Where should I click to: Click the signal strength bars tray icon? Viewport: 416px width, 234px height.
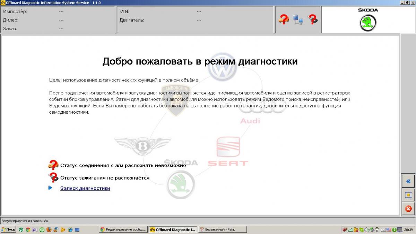click(x=350, y=230)
